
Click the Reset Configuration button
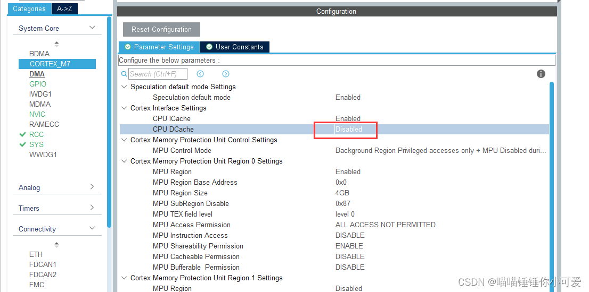click(161, 29)
